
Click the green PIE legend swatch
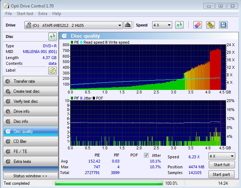[72, 42]
